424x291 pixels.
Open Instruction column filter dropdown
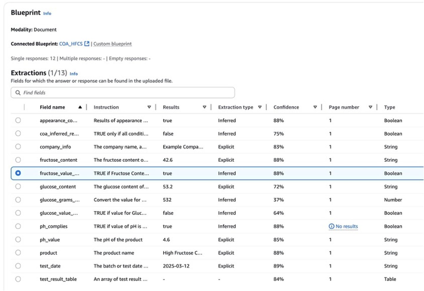pos(149,107)
